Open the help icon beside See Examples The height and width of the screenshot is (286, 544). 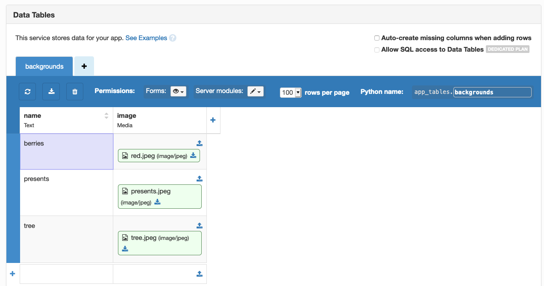click(x=173, y=38)
